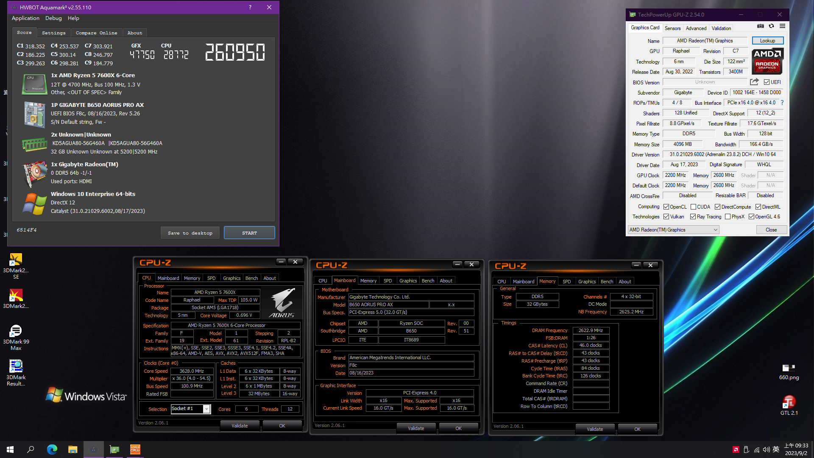The width and height of the screenshot is (814, 458).
Task: Open 660.png desktop file
Action: click(789, 372)
